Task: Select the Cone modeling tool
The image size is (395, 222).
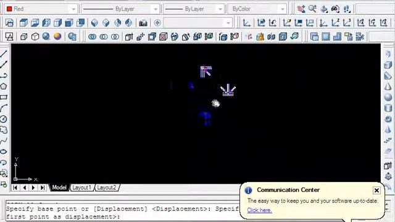Action: tap(388, 86)
